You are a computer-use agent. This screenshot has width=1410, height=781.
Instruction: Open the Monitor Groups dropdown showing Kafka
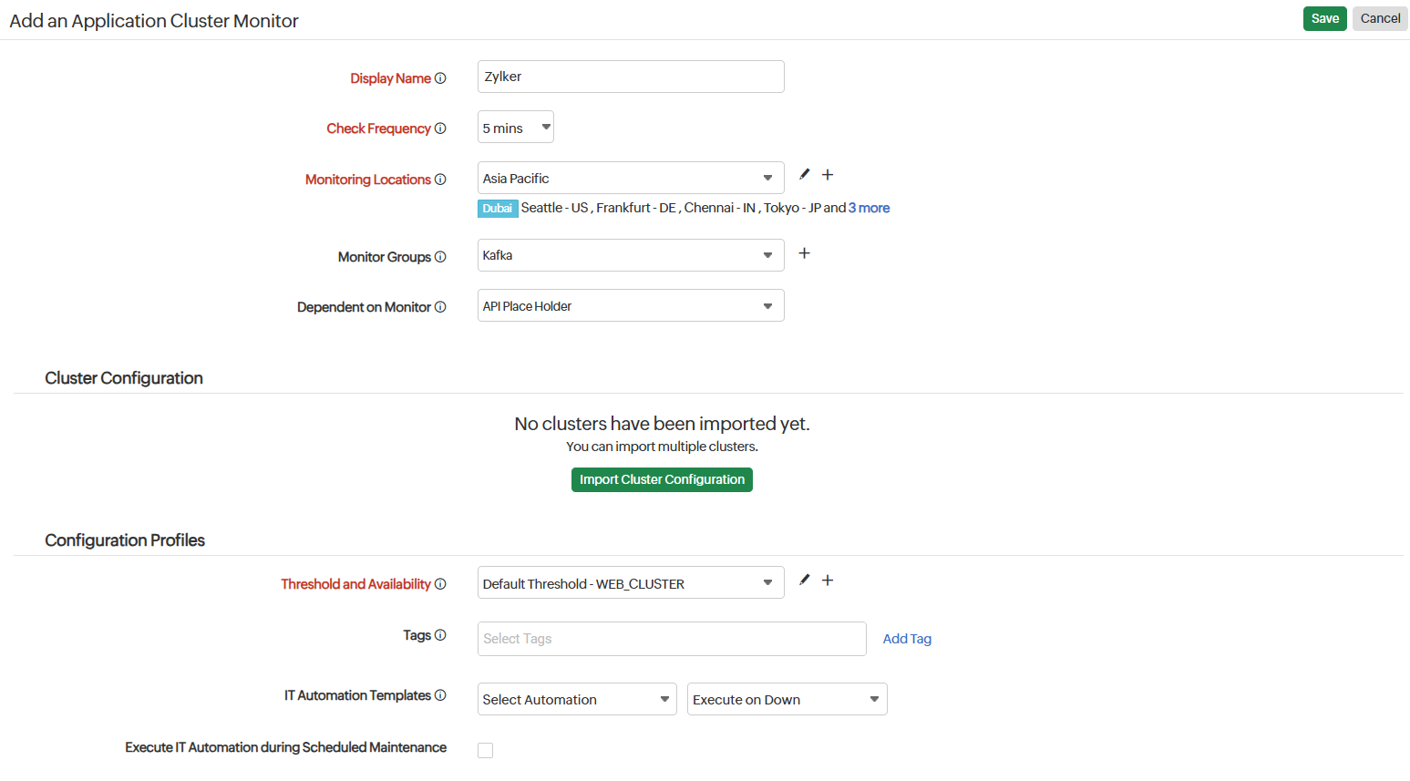pos(630,254)
